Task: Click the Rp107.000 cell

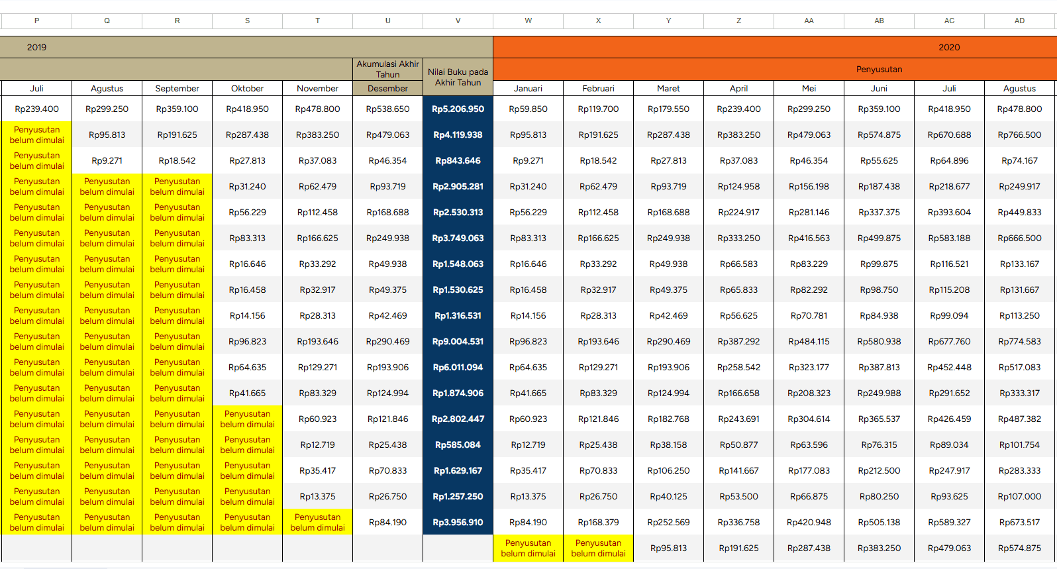Action: click(x=1019, y=496)
